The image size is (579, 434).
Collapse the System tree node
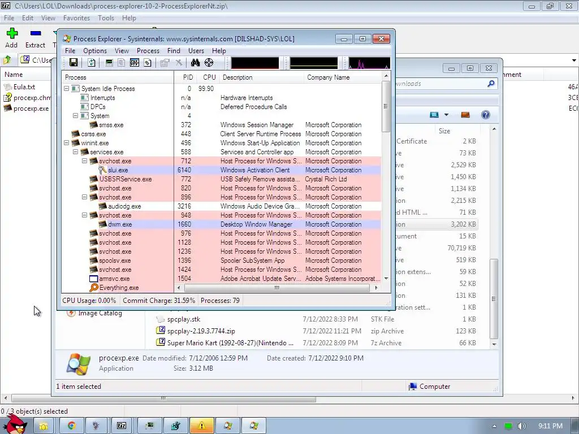75,115
